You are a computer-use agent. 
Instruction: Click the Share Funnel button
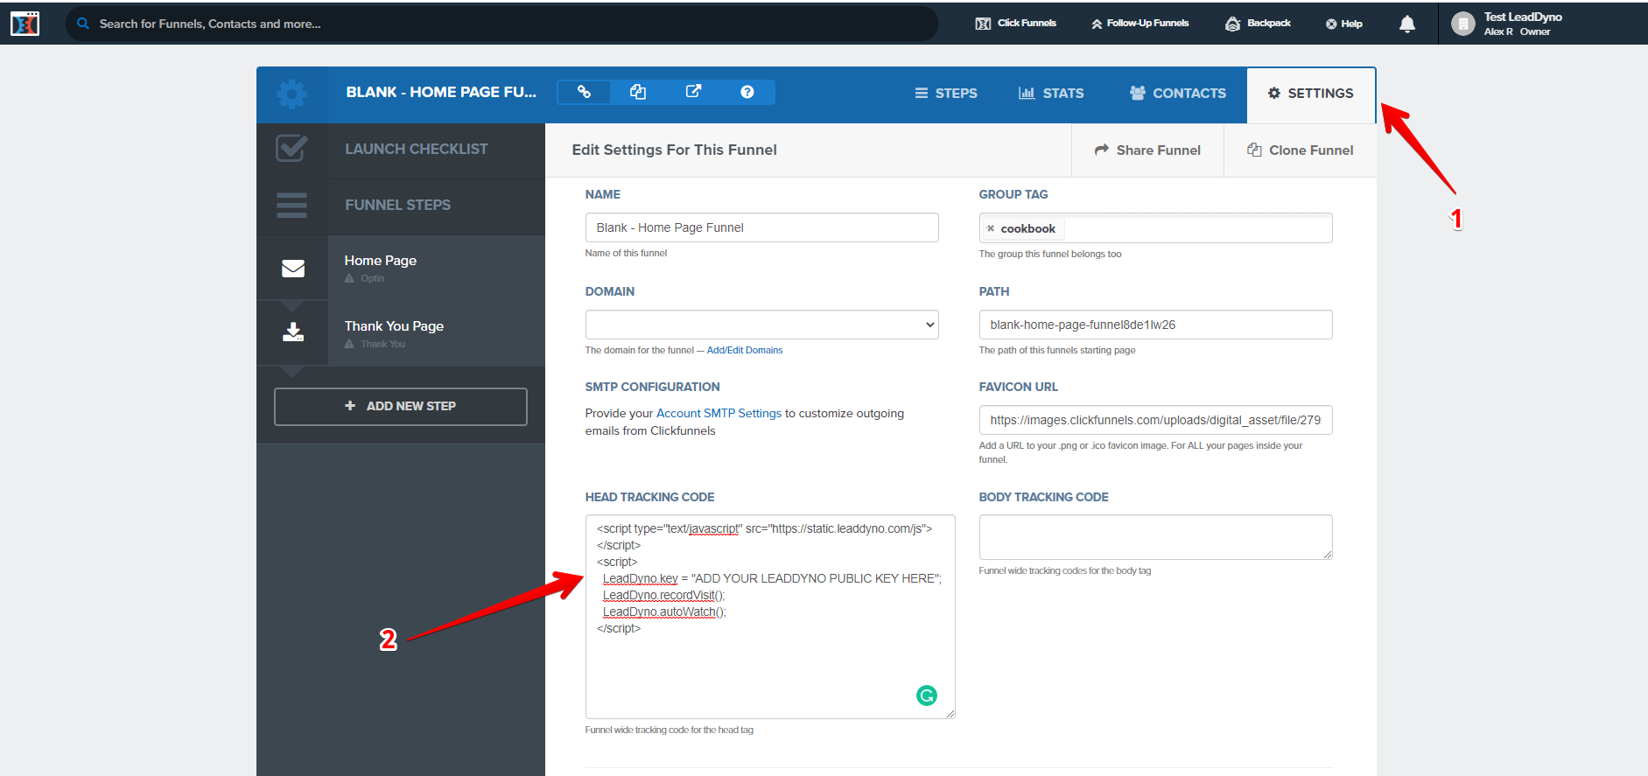pyautogui.click(x=1147, y=150)
